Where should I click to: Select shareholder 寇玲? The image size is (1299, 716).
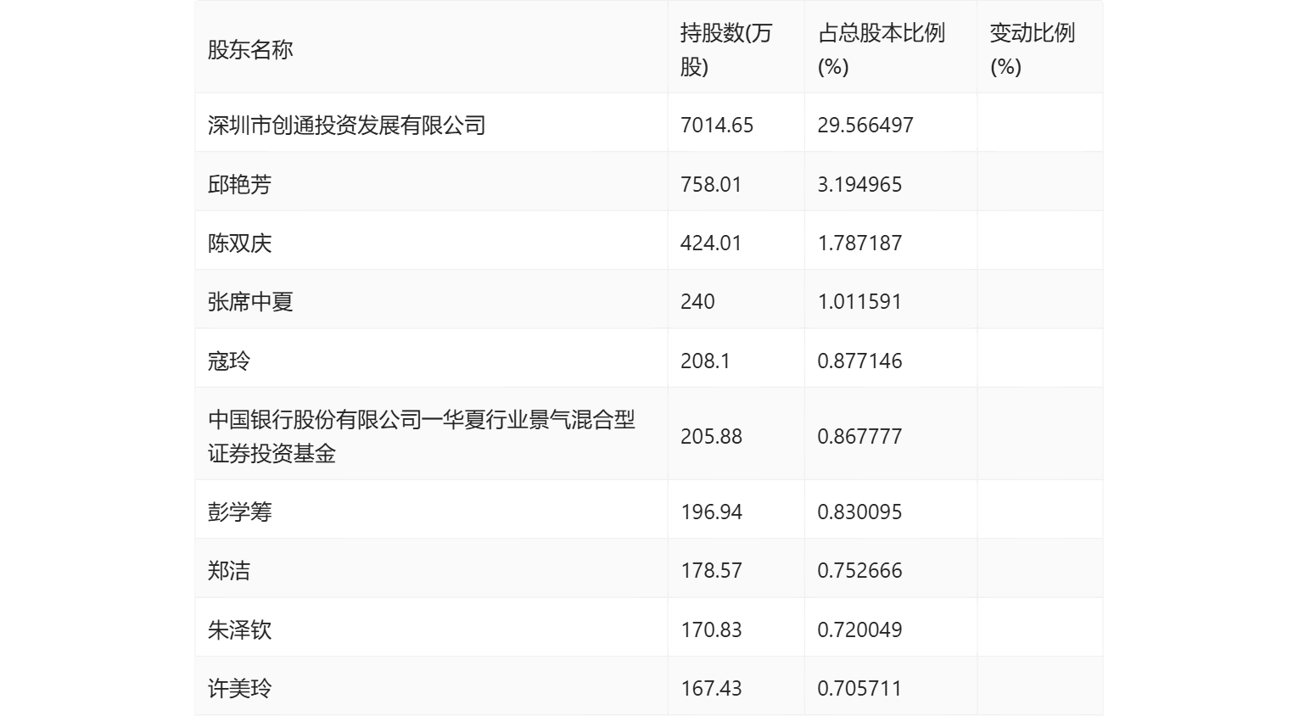(229, 361)
